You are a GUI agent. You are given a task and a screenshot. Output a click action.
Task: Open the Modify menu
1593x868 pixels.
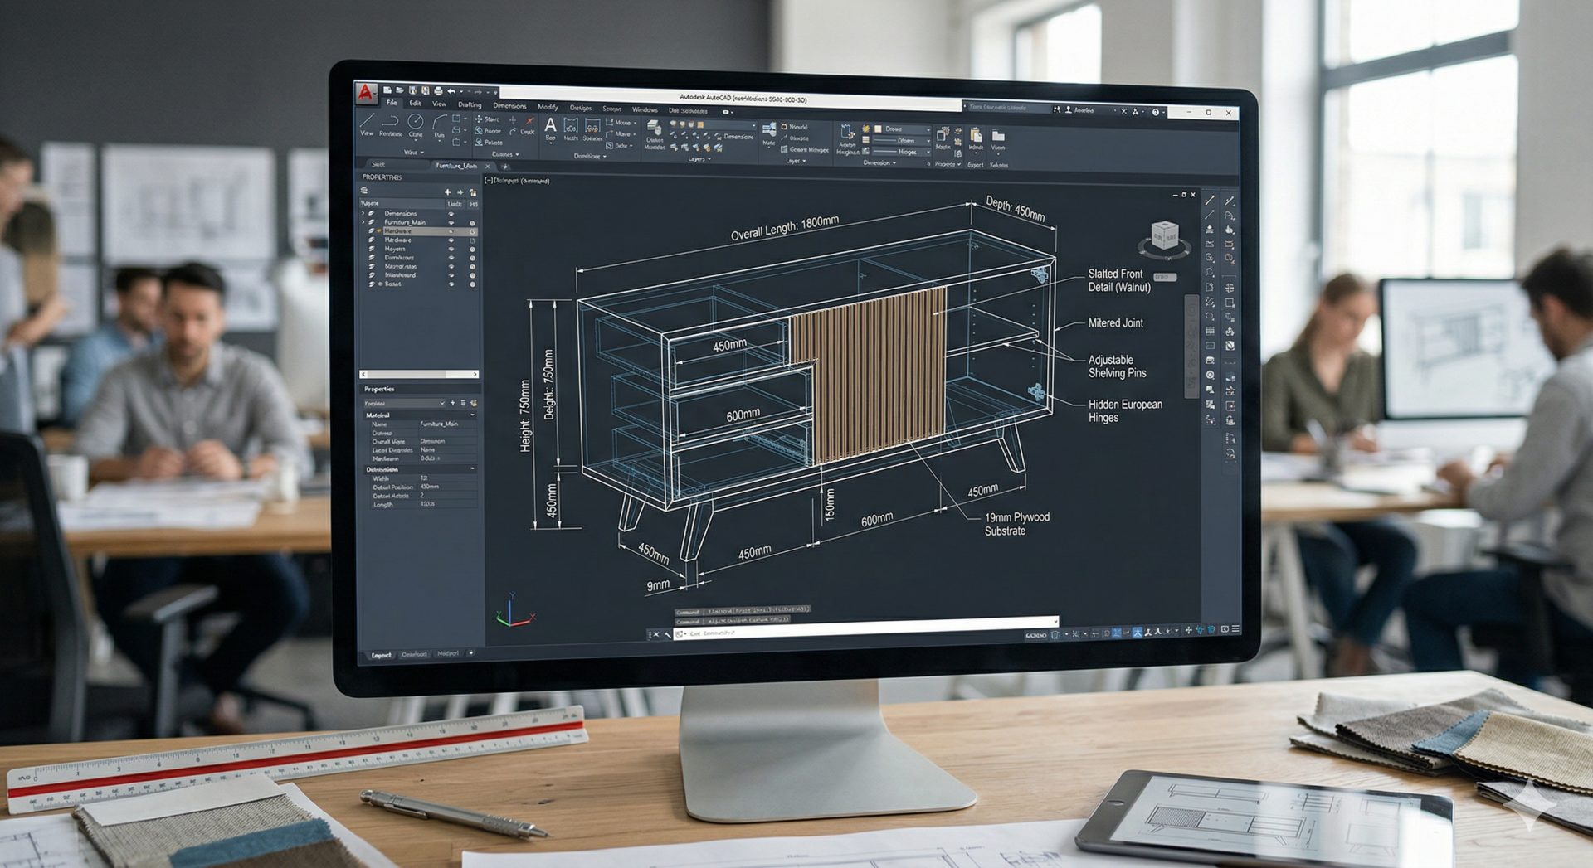tap(548, 106)
